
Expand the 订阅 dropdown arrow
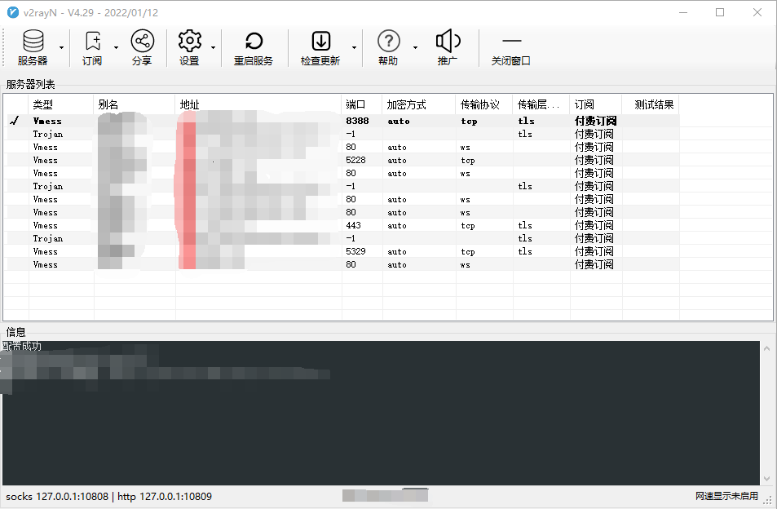click(116, 47)
